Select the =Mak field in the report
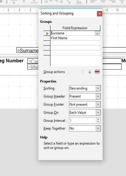This screenshot has height=176, width=126. (33, 67)
